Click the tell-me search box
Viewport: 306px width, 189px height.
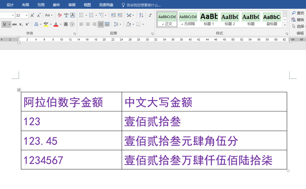142,5
